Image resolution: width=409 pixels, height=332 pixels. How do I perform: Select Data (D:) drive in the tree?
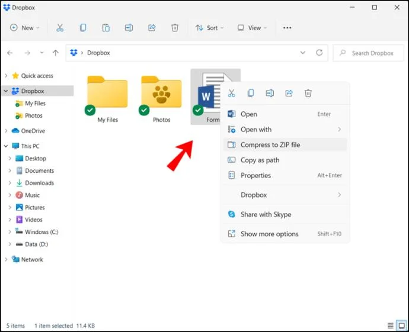click(x=32, y=244)
